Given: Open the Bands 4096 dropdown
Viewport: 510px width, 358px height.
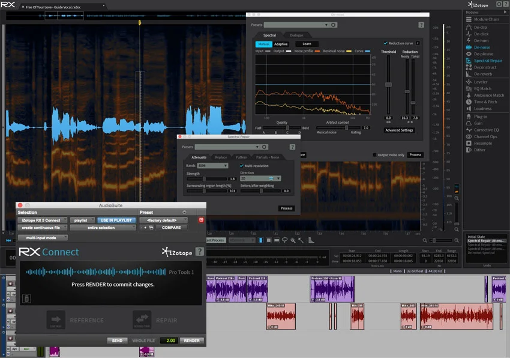Looking at the screenshot, I should 212,166.
